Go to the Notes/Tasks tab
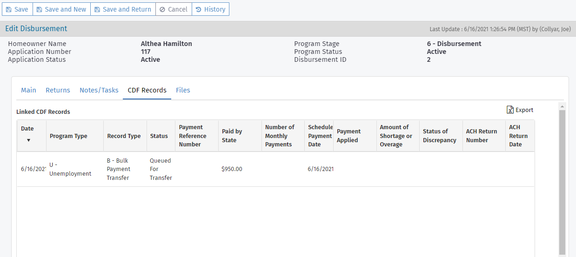576x257 pixels. tap(99, 90)
